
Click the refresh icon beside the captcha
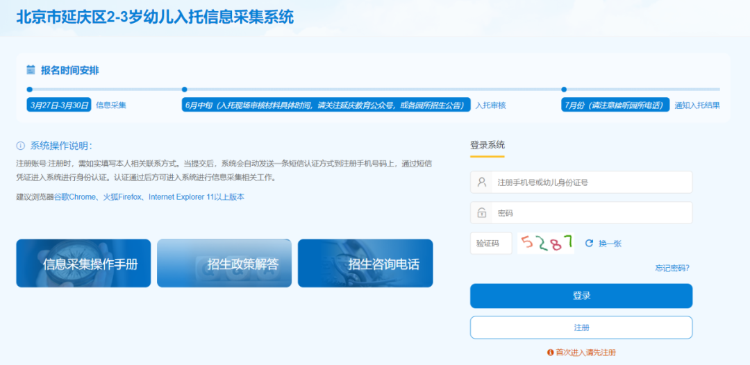589,244
